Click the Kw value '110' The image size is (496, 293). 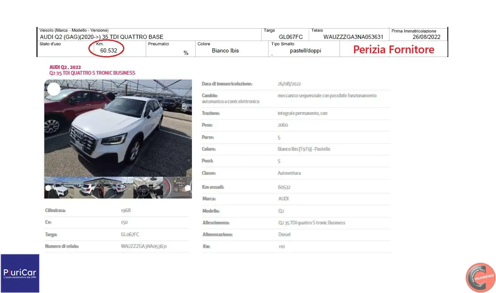pyautogui.click(x=281, y=247)
